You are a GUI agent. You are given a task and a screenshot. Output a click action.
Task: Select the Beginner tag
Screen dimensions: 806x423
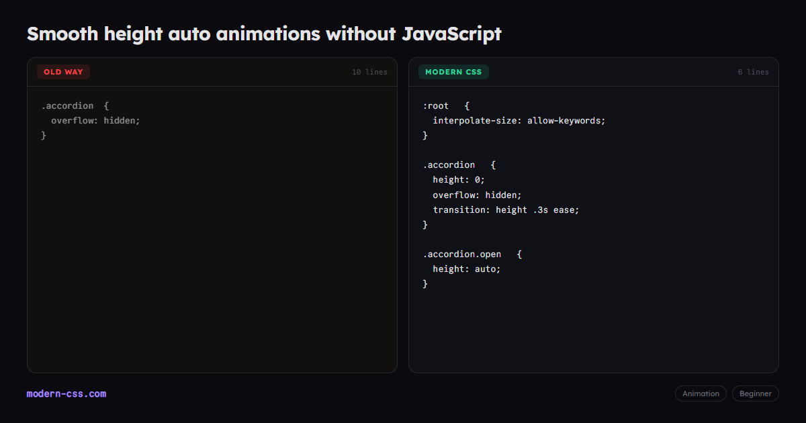click(756, 393)
